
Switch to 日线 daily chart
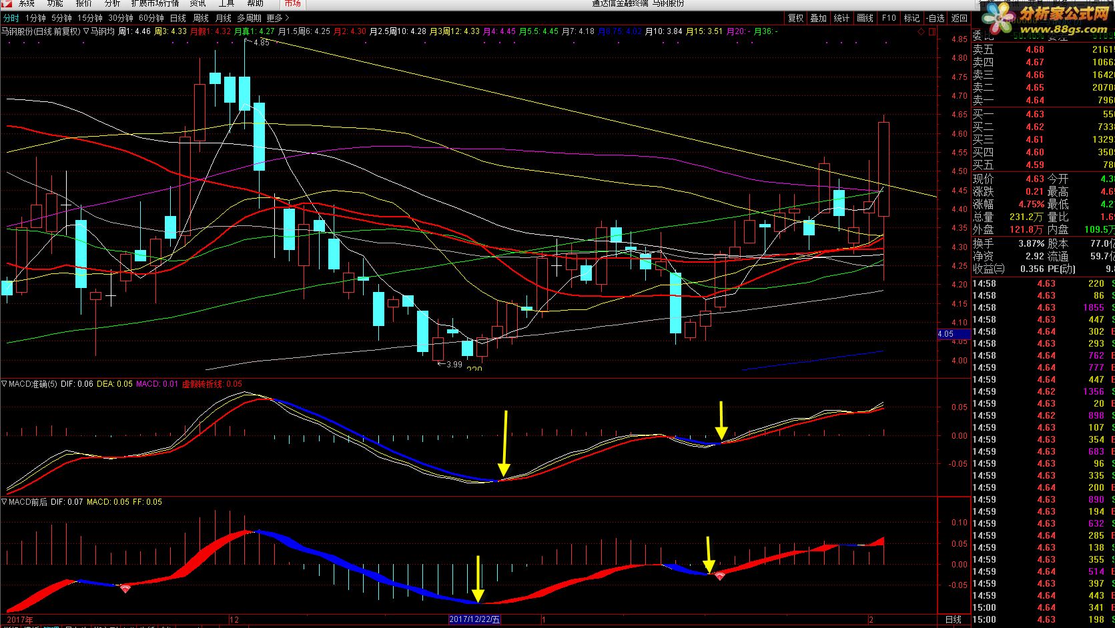click(x=178, y=18)
